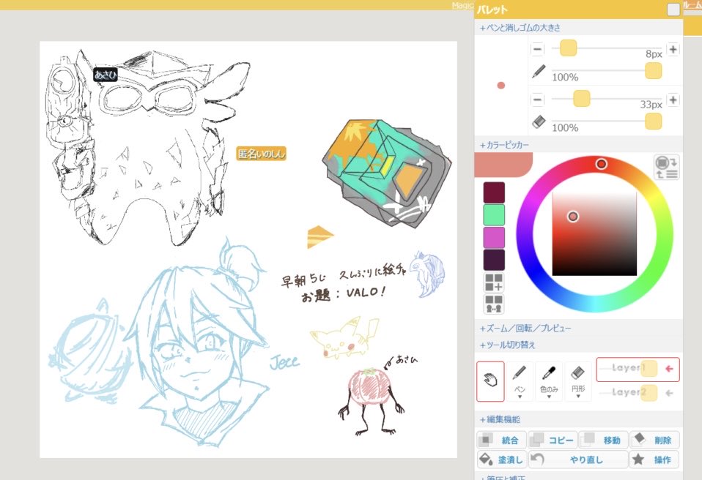Open the ルーム tab at top right

coord(692,7)
